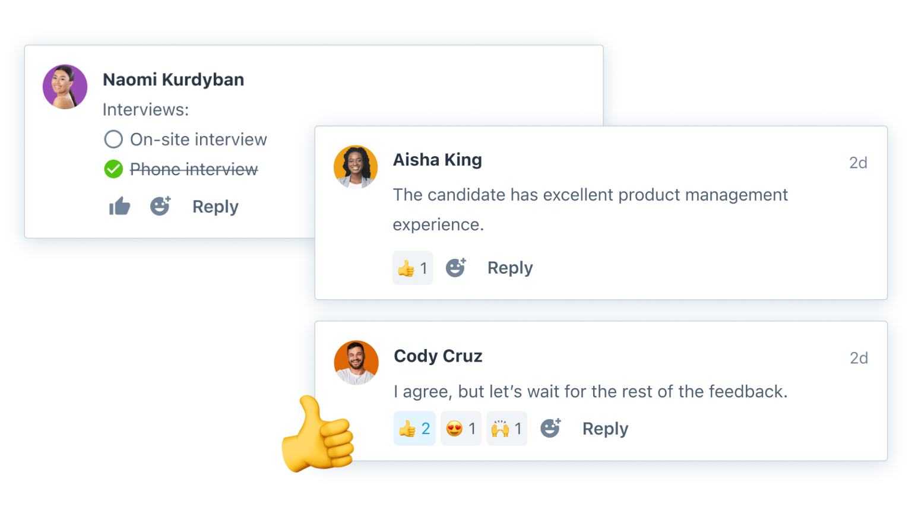Click thumbs-up icon on Naomi's comment
The width and height of the screenshot is (912, 507).
[119, 206]
